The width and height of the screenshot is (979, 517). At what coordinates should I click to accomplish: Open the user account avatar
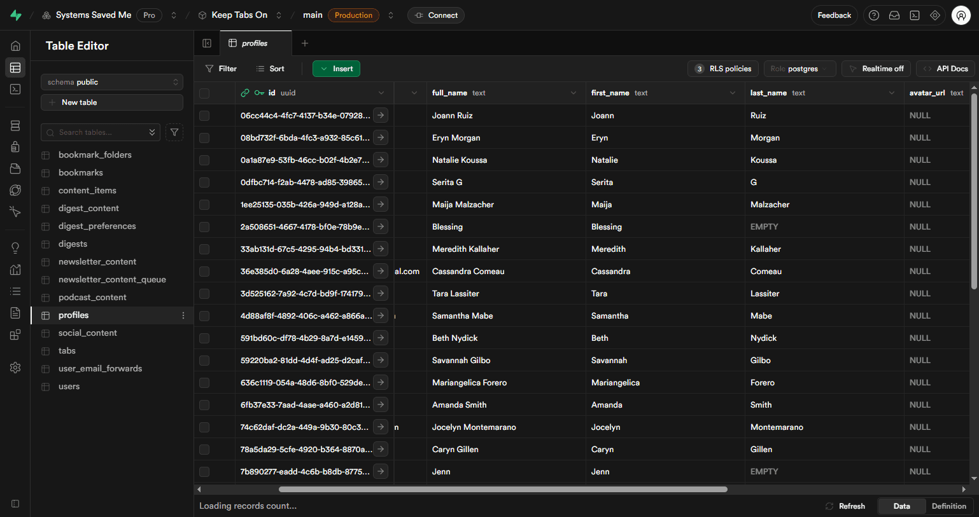point(961,15)
